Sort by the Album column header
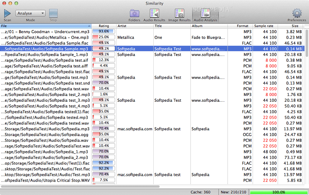The image size is (309, 195). (x=209, y=26)
